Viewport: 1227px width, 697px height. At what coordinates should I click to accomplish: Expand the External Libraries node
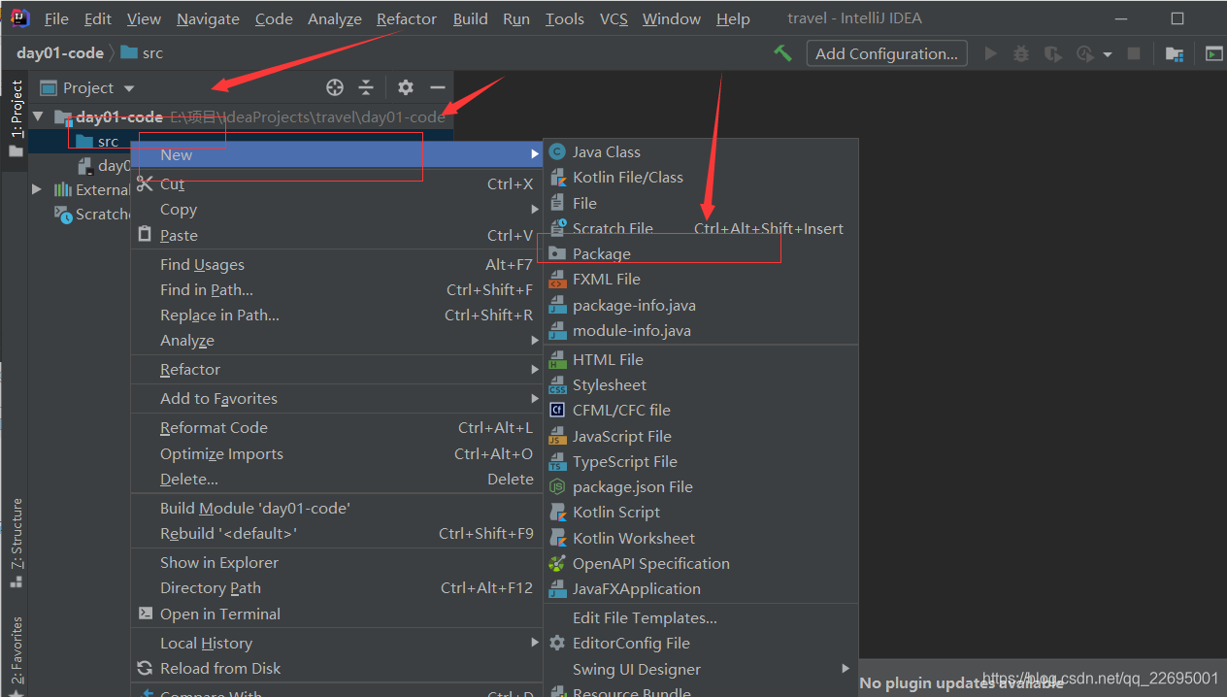pos(38,189)
